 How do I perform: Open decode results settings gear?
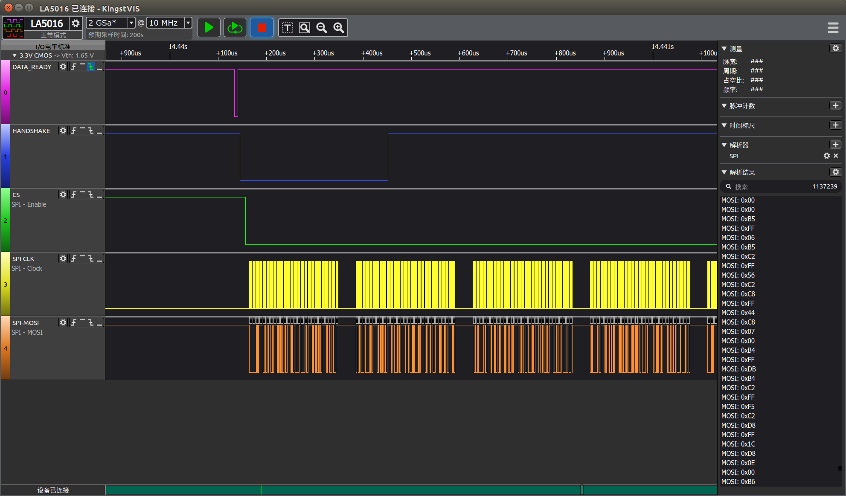(836, 172)
